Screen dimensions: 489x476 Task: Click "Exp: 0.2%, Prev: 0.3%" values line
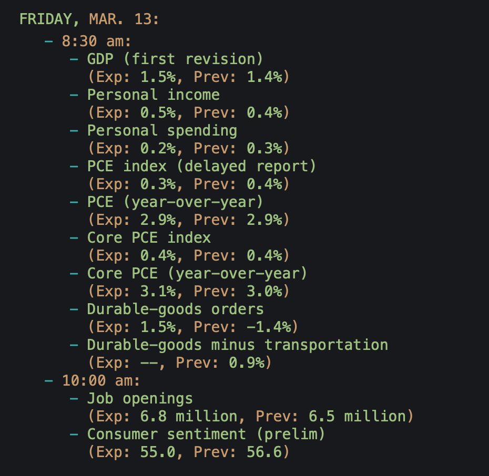click(188, 148)
